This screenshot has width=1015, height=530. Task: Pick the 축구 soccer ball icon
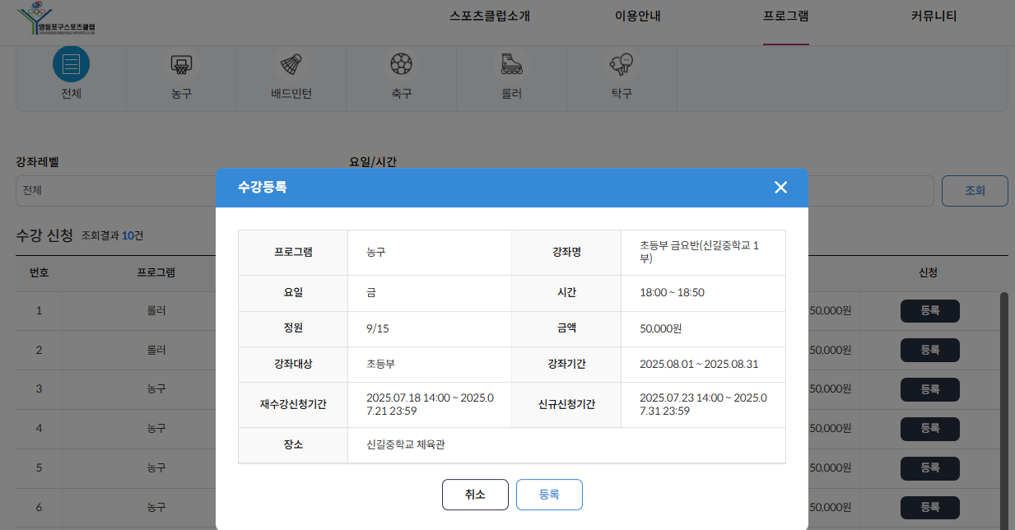pos(401,64)
